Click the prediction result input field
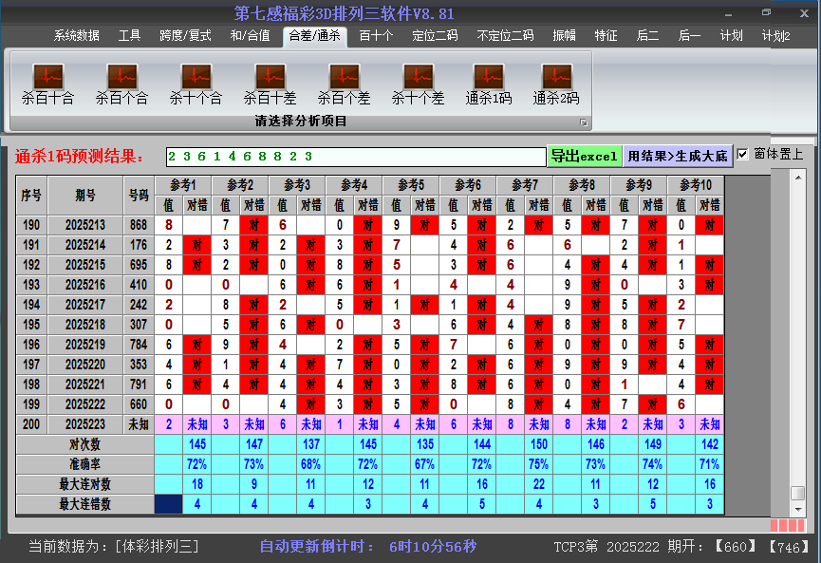 tap(356, 157)
